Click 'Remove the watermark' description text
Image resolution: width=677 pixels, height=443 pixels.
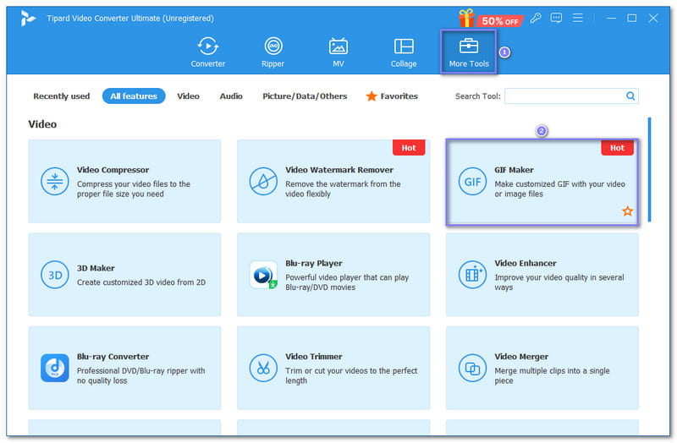(x=343, y=189)
